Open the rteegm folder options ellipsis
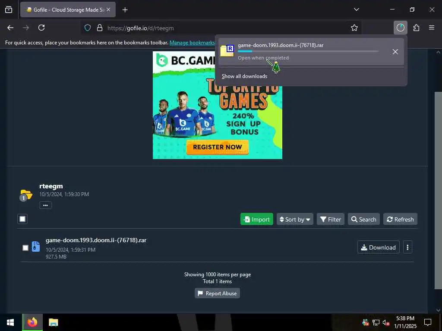442x331 pixels. click(45, 205)
